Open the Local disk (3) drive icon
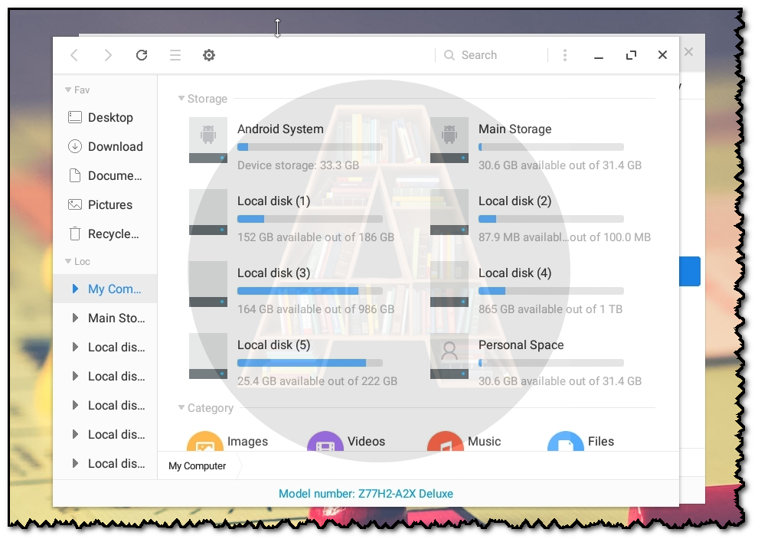This screenshot has height=542, width=758. (208, 284)
